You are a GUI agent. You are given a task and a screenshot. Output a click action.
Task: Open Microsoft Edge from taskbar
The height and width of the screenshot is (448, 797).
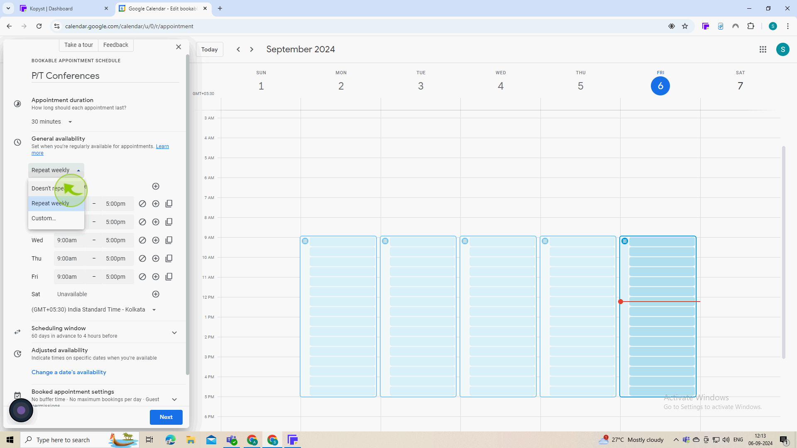tap(170, 440)
